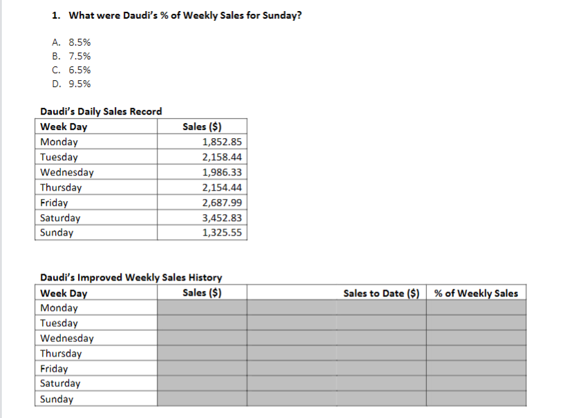This screenshot has width=563, height=418.
Task: Click Wednesday's sales value 1,986.33
Action: pos(221,172)
